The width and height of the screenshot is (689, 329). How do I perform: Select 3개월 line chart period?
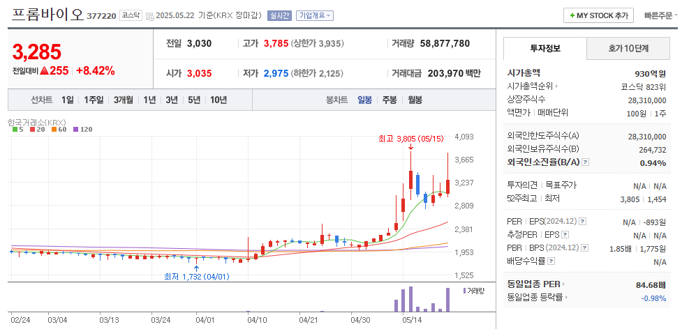pos(123,100)
